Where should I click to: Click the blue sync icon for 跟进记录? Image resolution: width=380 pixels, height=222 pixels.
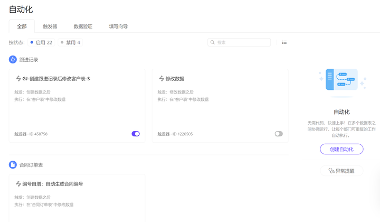coord(13,59)
